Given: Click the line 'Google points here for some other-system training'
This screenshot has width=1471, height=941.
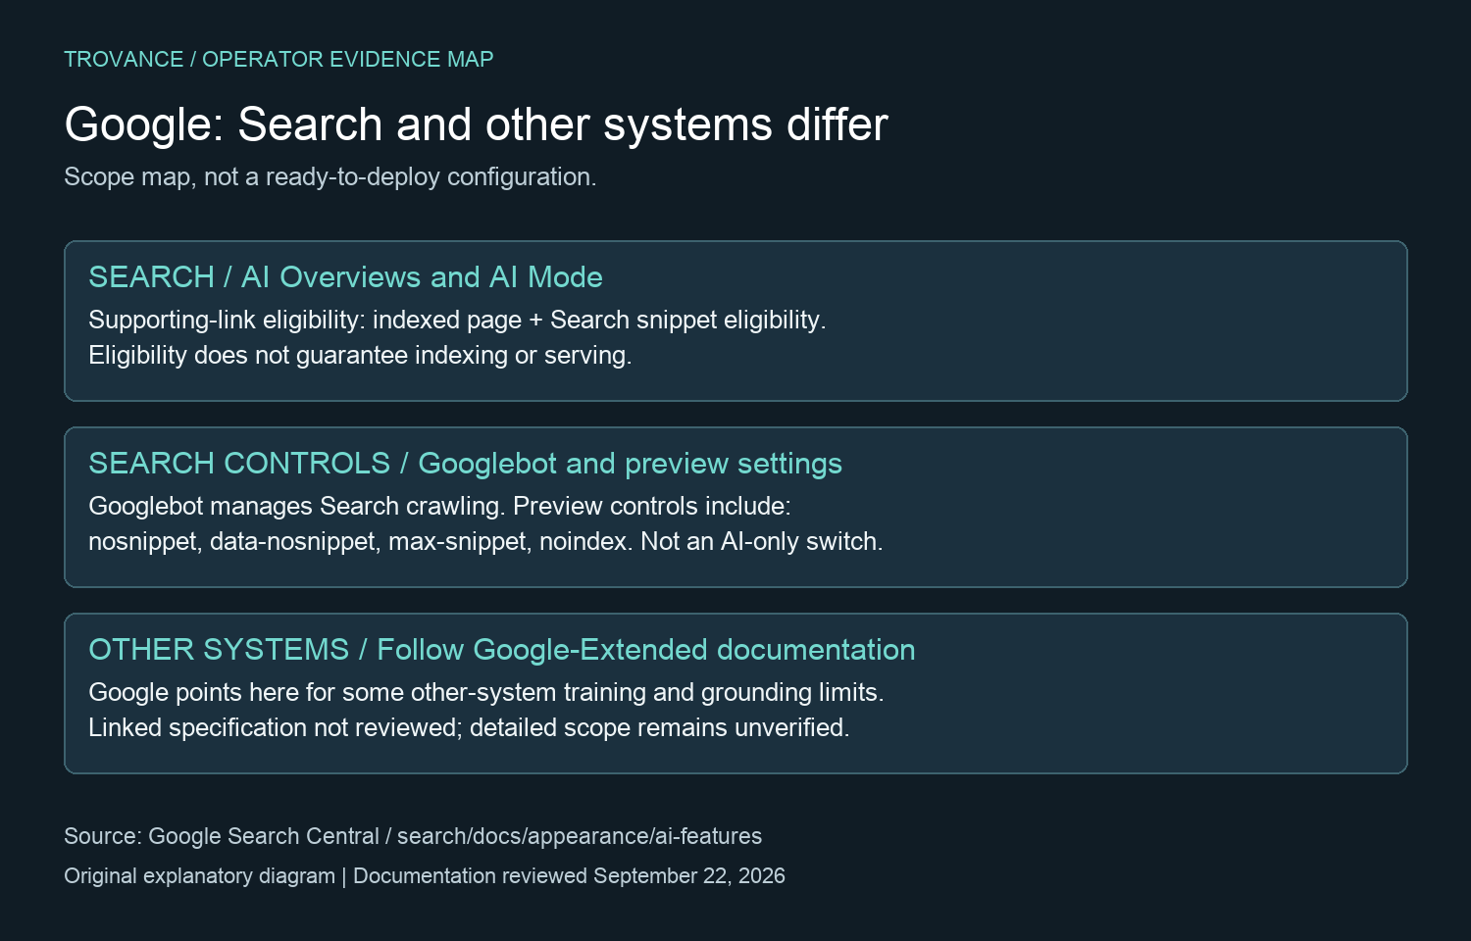Looking at the screenshot, I should pyautogui.click(x=486, y=693).
